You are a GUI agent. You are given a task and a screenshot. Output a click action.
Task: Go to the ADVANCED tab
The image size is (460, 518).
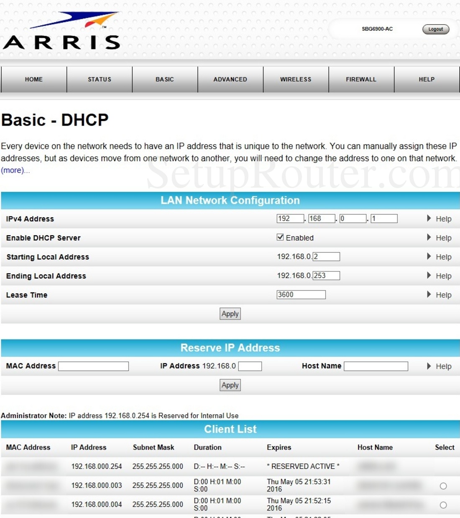click(230, 79)
